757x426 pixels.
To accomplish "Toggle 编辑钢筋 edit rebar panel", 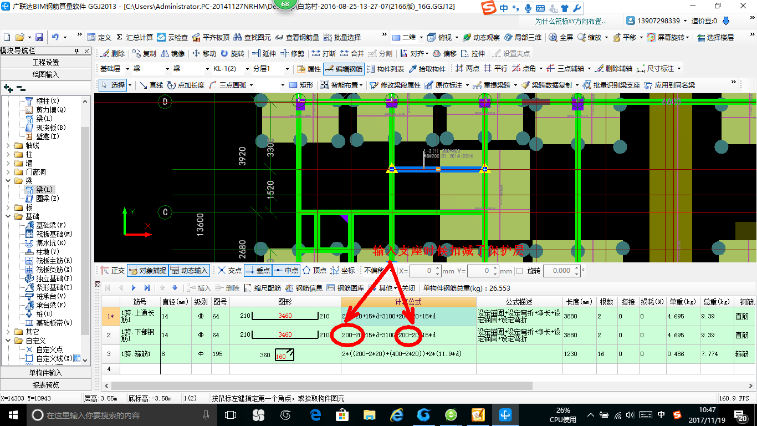I will [343, 69].
